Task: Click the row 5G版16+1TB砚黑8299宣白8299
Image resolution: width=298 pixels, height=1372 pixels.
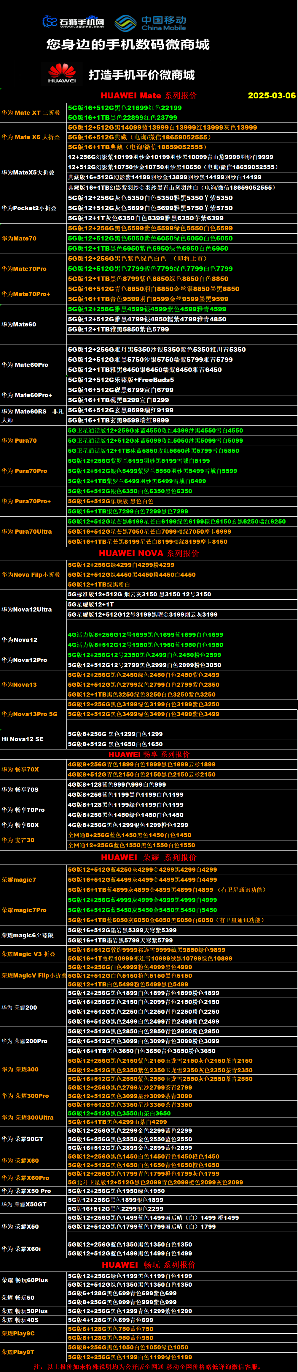Action: 182,400
